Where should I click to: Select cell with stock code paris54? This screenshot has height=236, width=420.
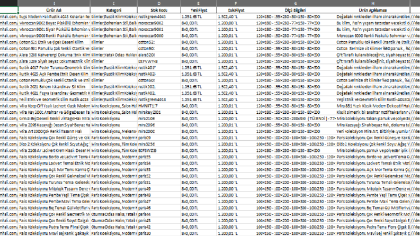tap(159, 163)
